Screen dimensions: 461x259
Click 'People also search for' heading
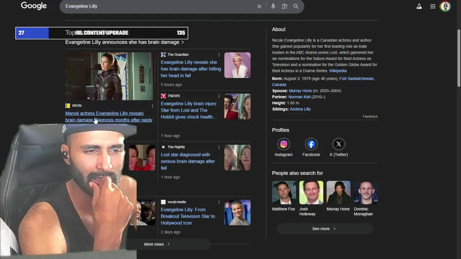coord(297,173)
